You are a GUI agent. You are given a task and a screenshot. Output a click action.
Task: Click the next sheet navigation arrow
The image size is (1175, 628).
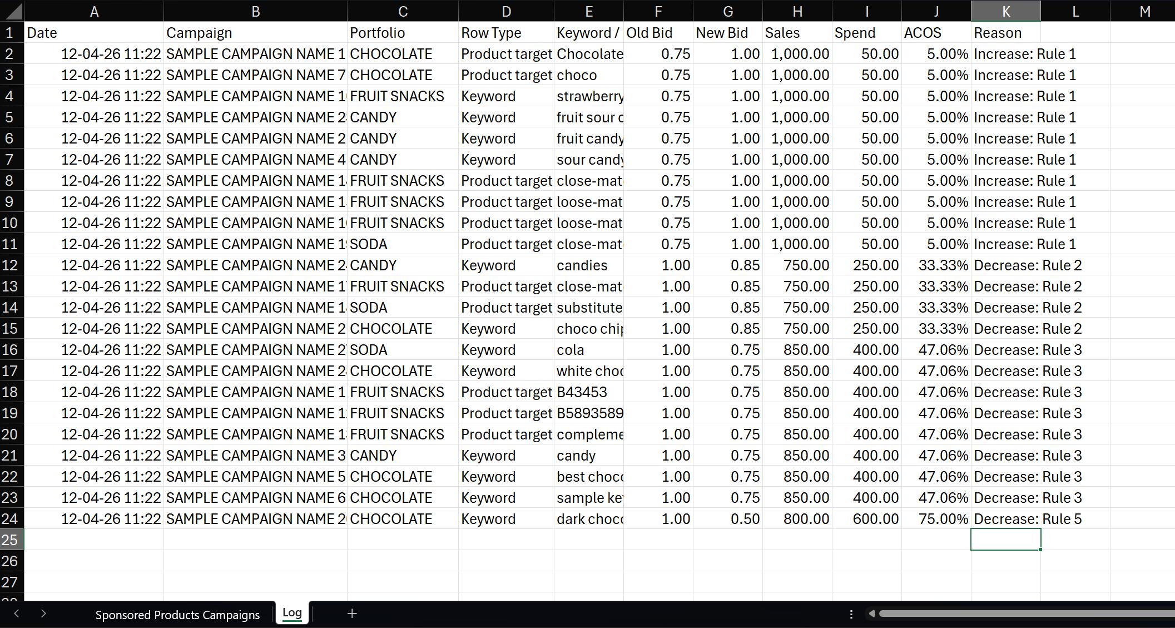pos(44,614)
